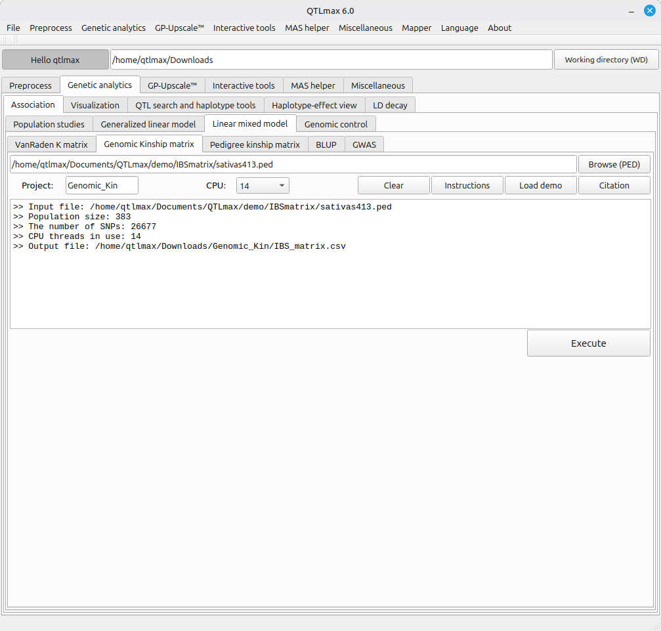Image resolution: width=661 pixels, height=631 pixels.
Task: Open the LD decay tab
Action: tap(390, 105)
